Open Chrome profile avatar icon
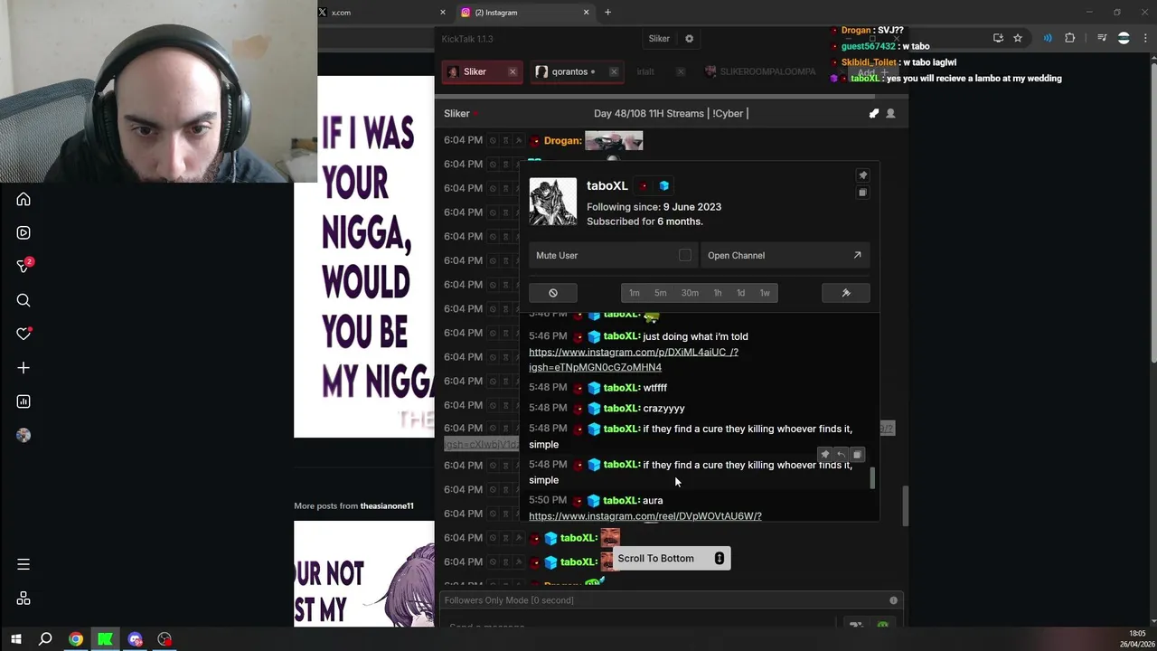1157x651 pixels. tap(1124, 38)
